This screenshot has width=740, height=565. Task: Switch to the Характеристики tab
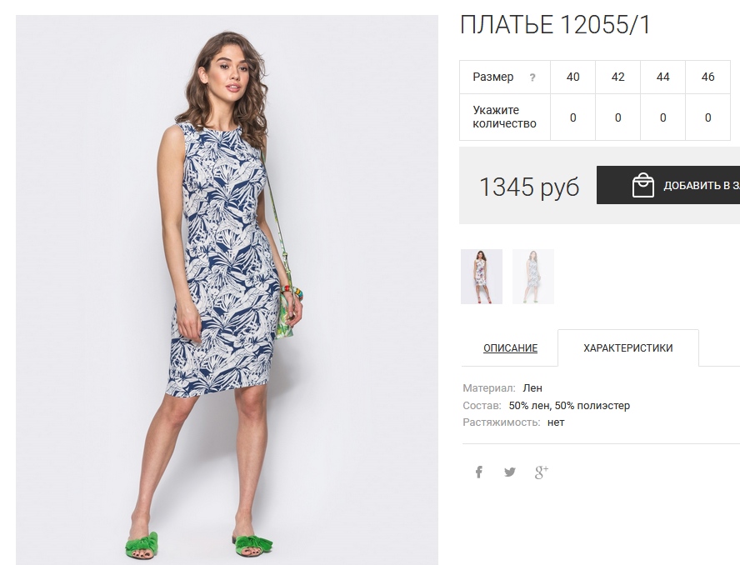pyautogui.click(x=627, y=347)
